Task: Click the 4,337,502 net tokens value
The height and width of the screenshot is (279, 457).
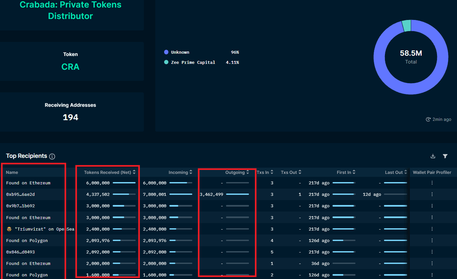Action: tap(98, 194)
